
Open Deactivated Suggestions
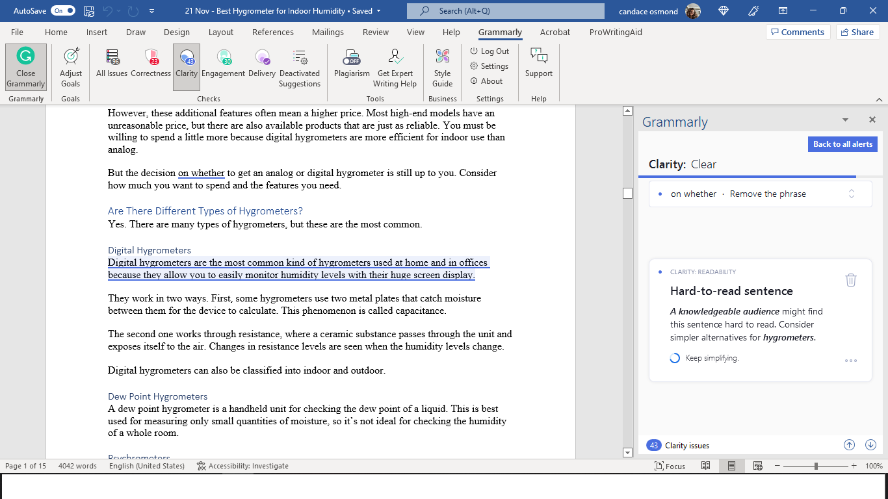pyautogui.click(x=300, y=68)
